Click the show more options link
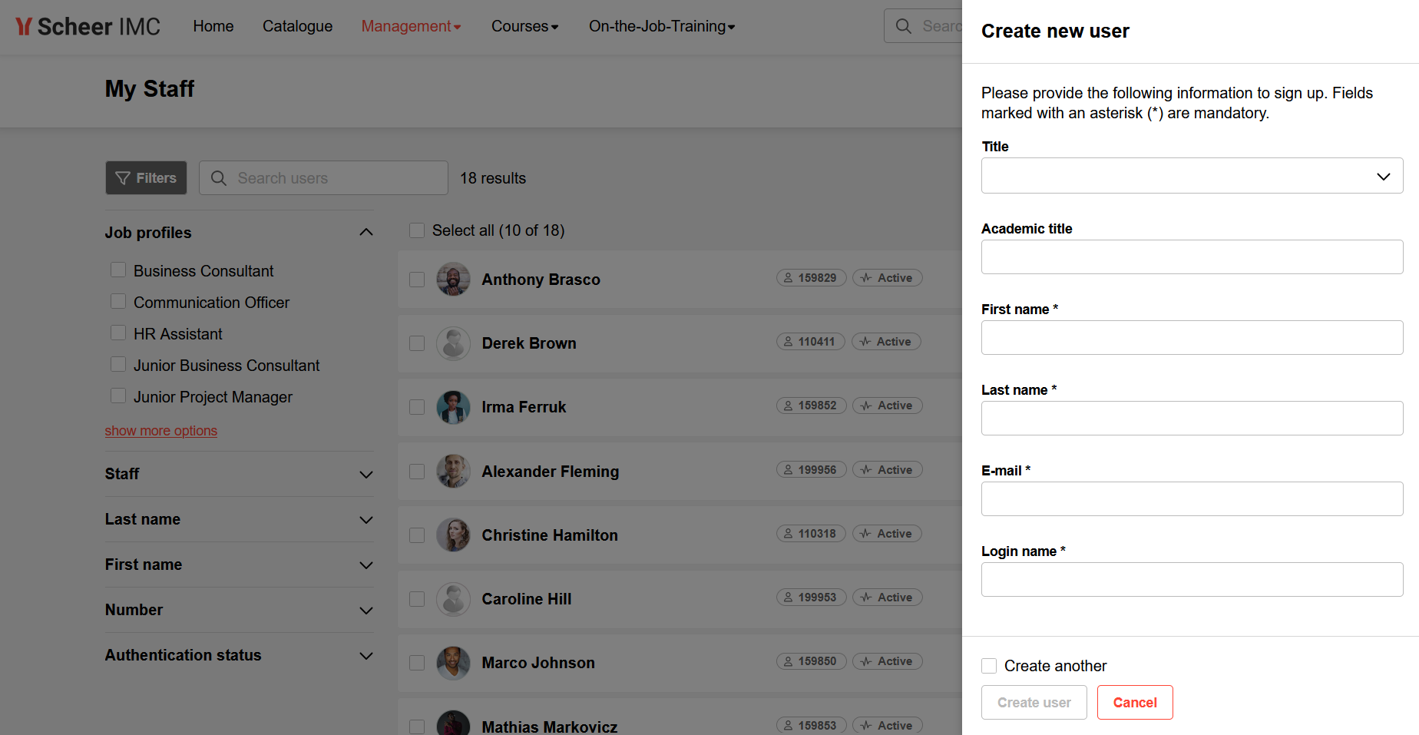The width and height of the screenshot is (1419, 735). (x=161, y=431)
